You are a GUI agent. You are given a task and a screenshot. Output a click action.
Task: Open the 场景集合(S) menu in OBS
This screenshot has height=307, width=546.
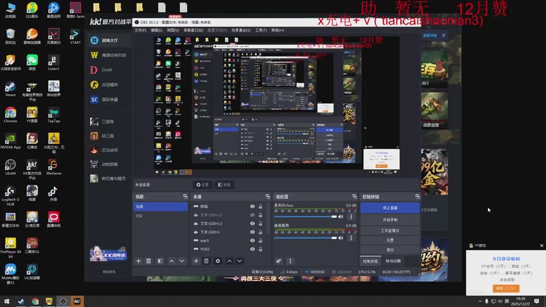[x=241, y=30]
